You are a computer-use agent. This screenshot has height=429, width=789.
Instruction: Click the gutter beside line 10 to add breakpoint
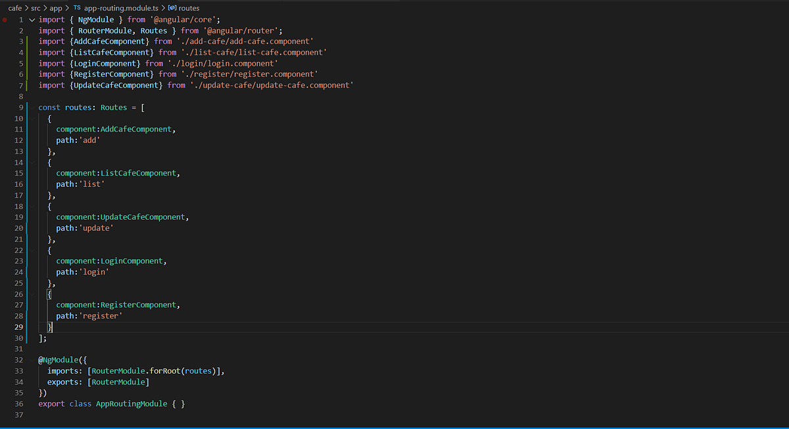click(7, 118)
